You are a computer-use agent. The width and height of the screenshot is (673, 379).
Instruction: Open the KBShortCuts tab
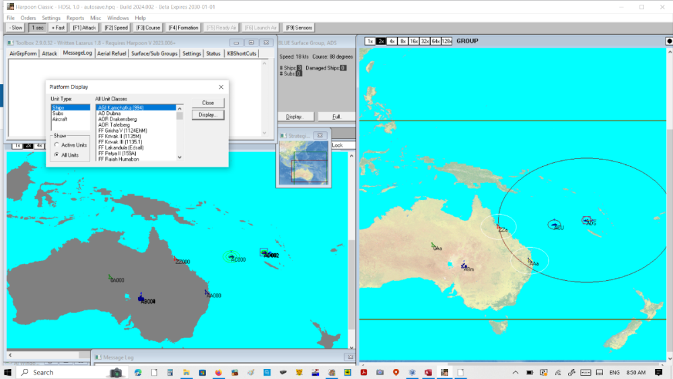pyautogui.click(x=242, y=54)
